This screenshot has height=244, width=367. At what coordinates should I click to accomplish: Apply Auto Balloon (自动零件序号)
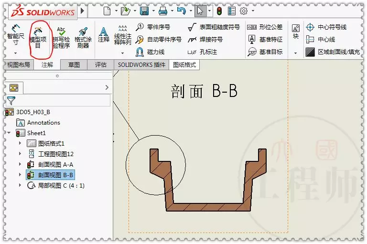[159, 39]
